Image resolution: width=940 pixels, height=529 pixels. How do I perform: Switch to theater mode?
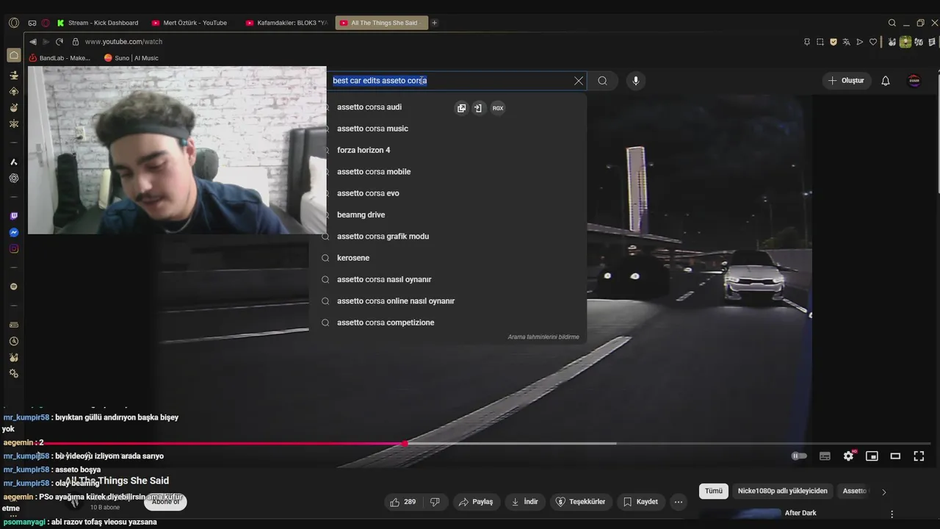(895, 456)
